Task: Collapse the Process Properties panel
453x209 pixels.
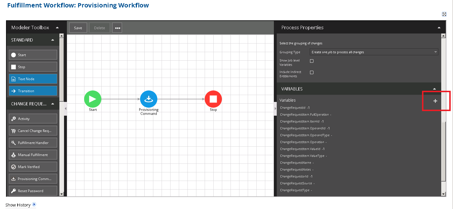Action: [439, 28]
